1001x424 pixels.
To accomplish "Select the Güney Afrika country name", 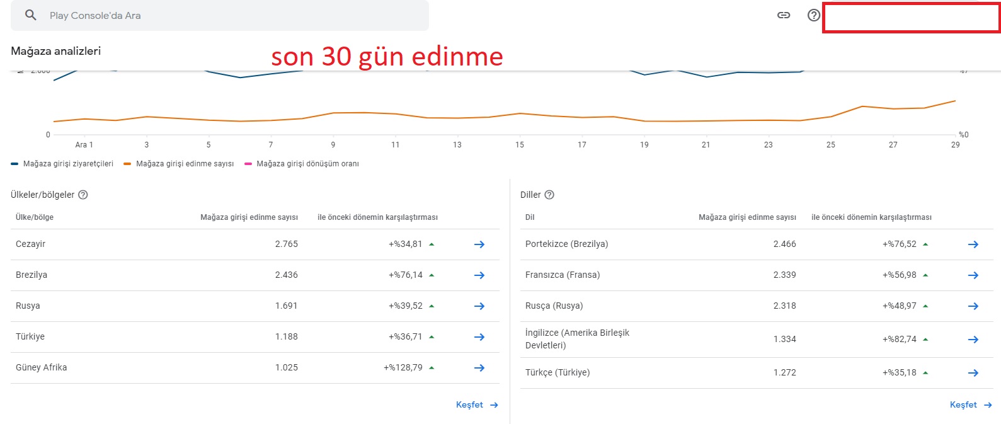I will point(41,367).
